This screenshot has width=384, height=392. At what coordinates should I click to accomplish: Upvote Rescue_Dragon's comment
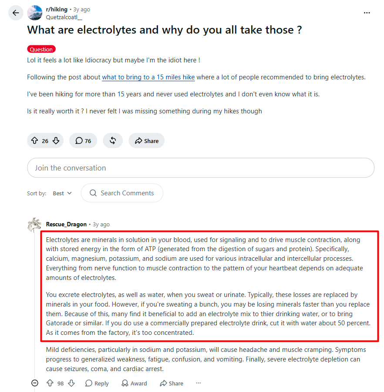[x=50, y=383]
